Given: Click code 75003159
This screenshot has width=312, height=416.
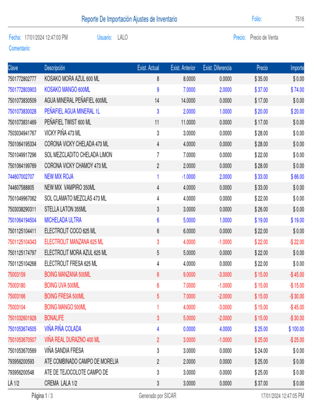Looking at the screenshot, I should (17, 275).
